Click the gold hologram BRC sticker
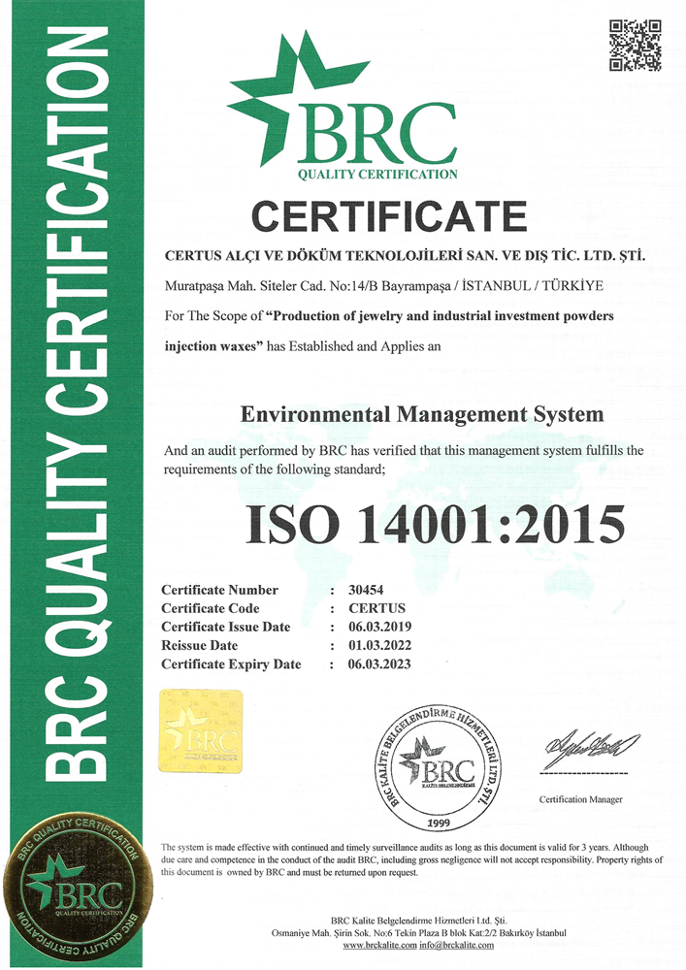The width and height of the screenshot is (686, 970). point(201,731)
